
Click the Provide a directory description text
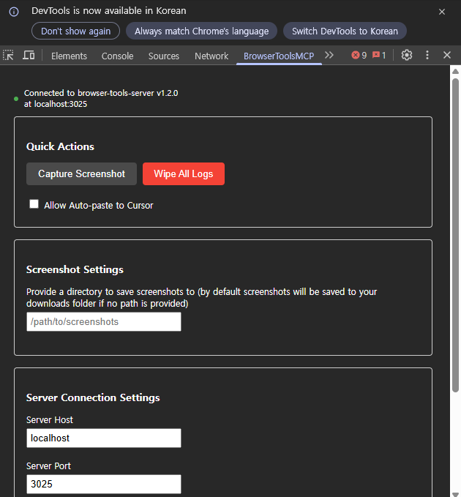(201, 297)
